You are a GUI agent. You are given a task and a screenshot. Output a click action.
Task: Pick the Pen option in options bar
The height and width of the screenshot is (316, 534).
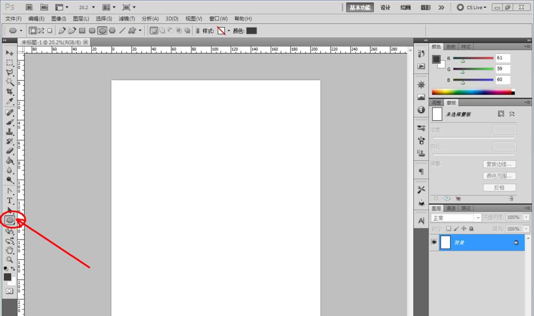[61, 30]
